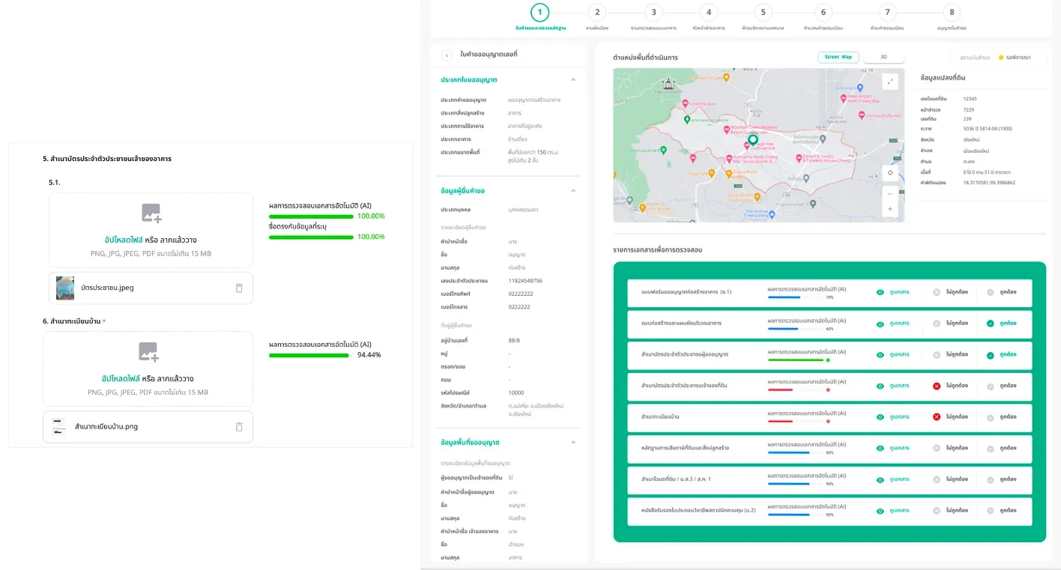The width and height of the screenshot is (1061, 570).
Task: Collapse the ข้อมูลพื้นที่ขออนุญาต section
Action: coord(573,443)
